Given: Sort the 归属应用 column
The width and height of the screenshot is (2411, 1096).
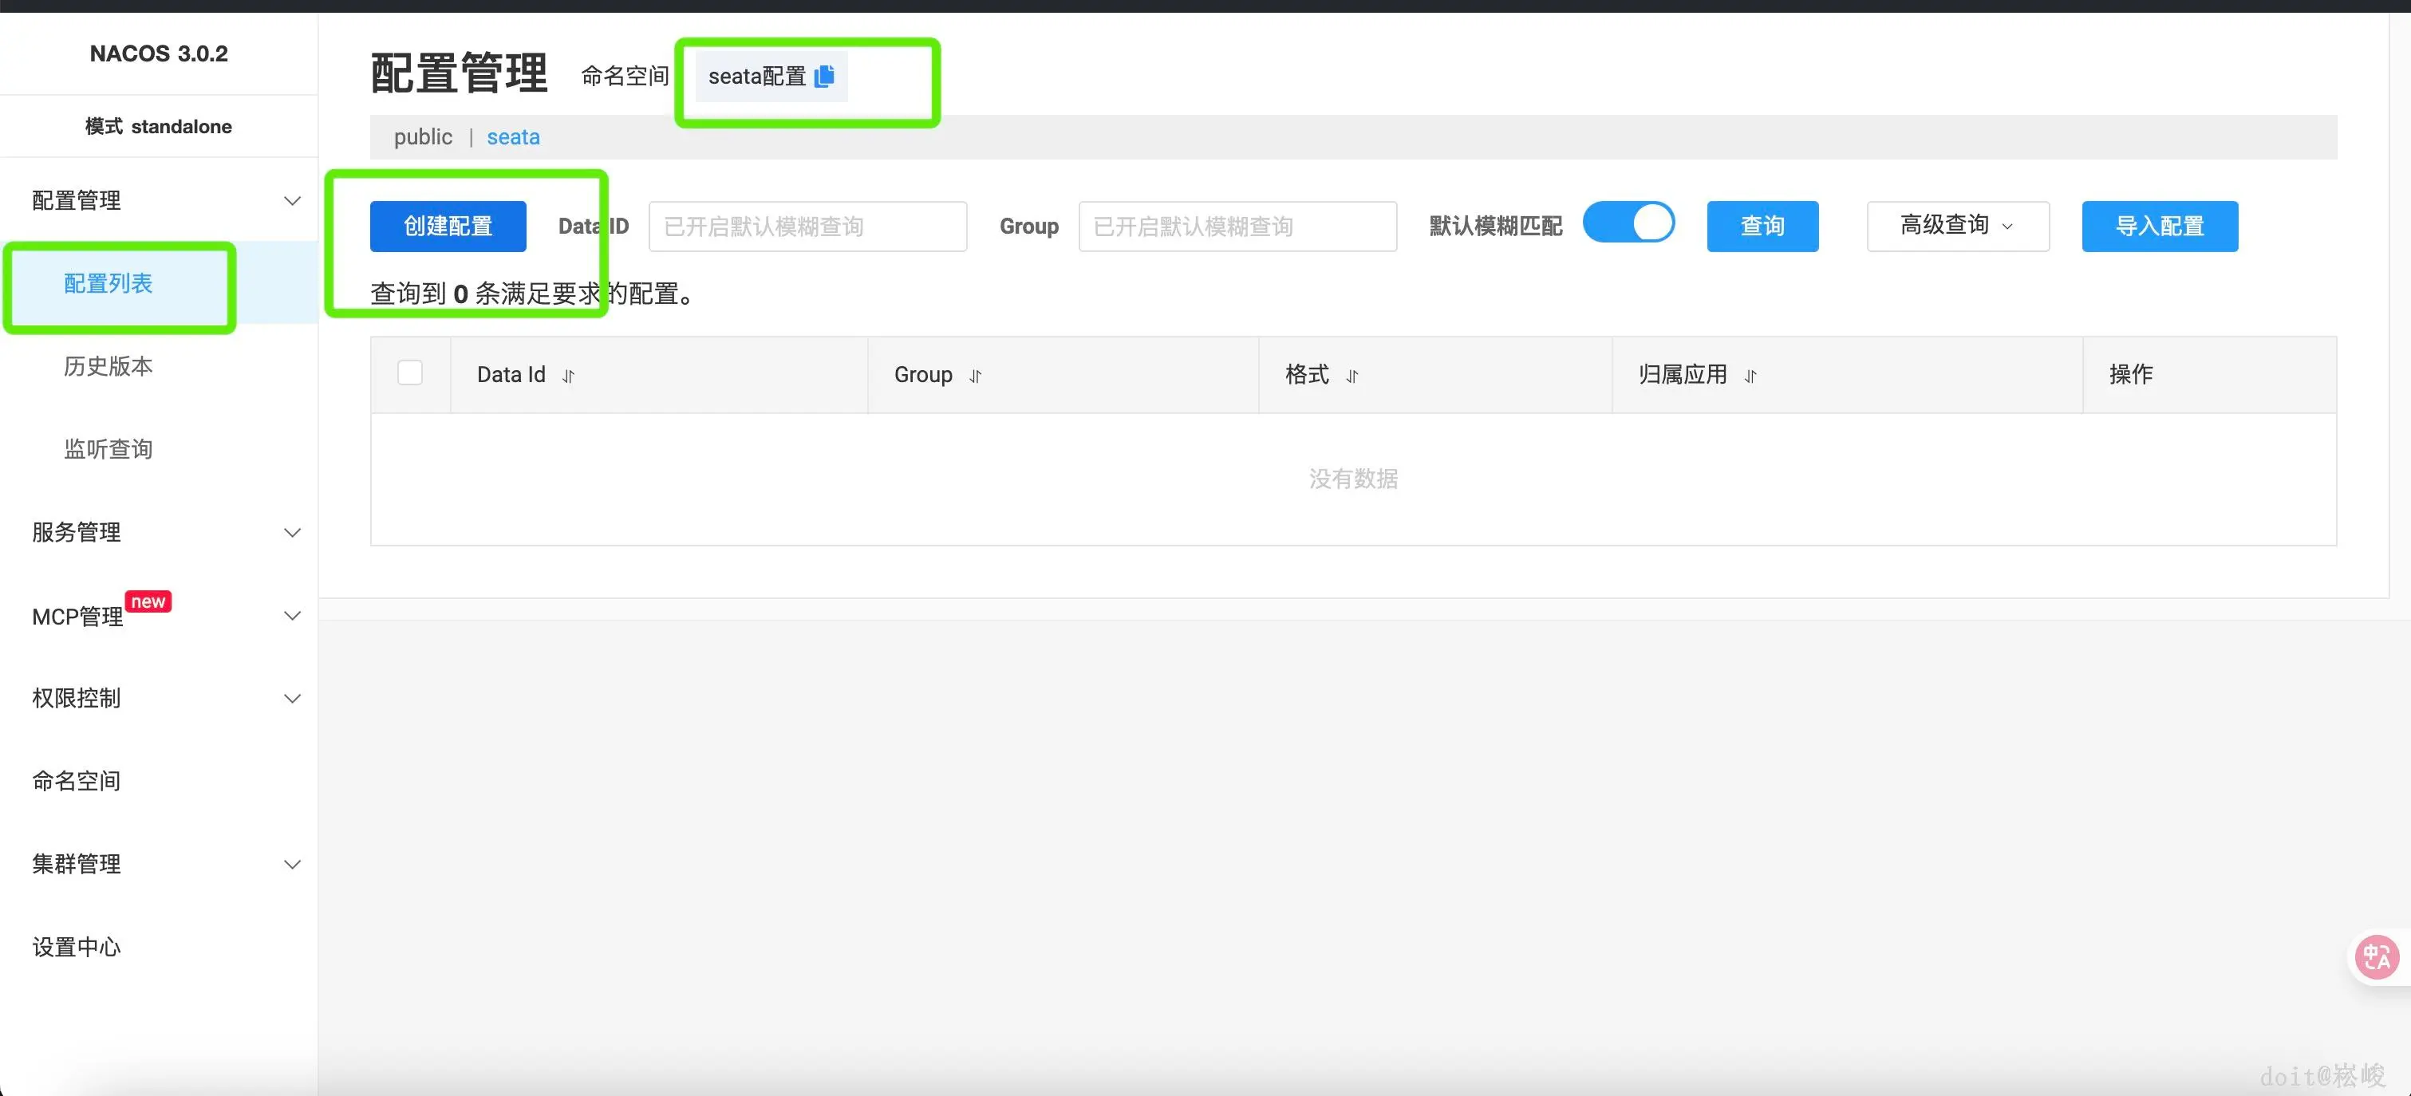Looking at the screenshot, I should [x=1751, y=377].
